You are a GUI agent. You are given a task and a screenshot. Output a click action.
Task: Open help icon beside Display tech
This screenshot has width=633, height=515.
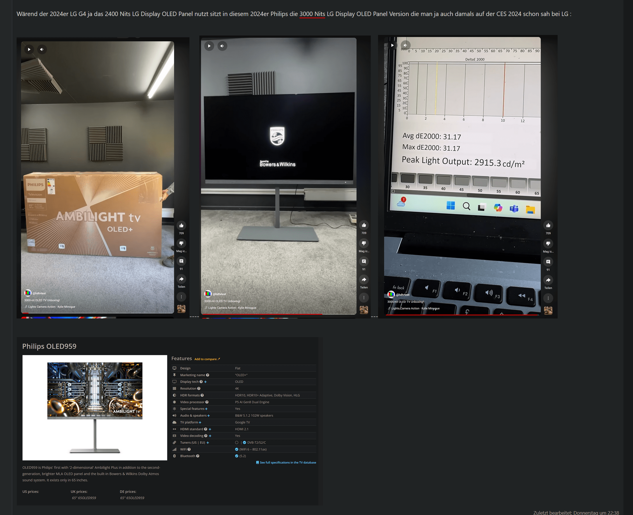201,382
